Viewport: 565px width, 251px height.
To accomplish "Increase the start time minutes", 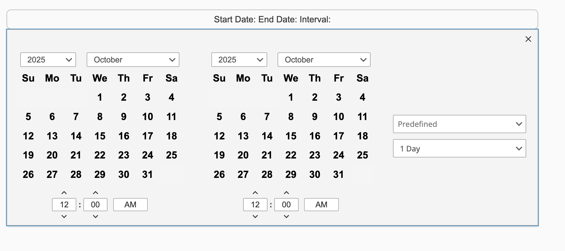I will click(95, 193).
